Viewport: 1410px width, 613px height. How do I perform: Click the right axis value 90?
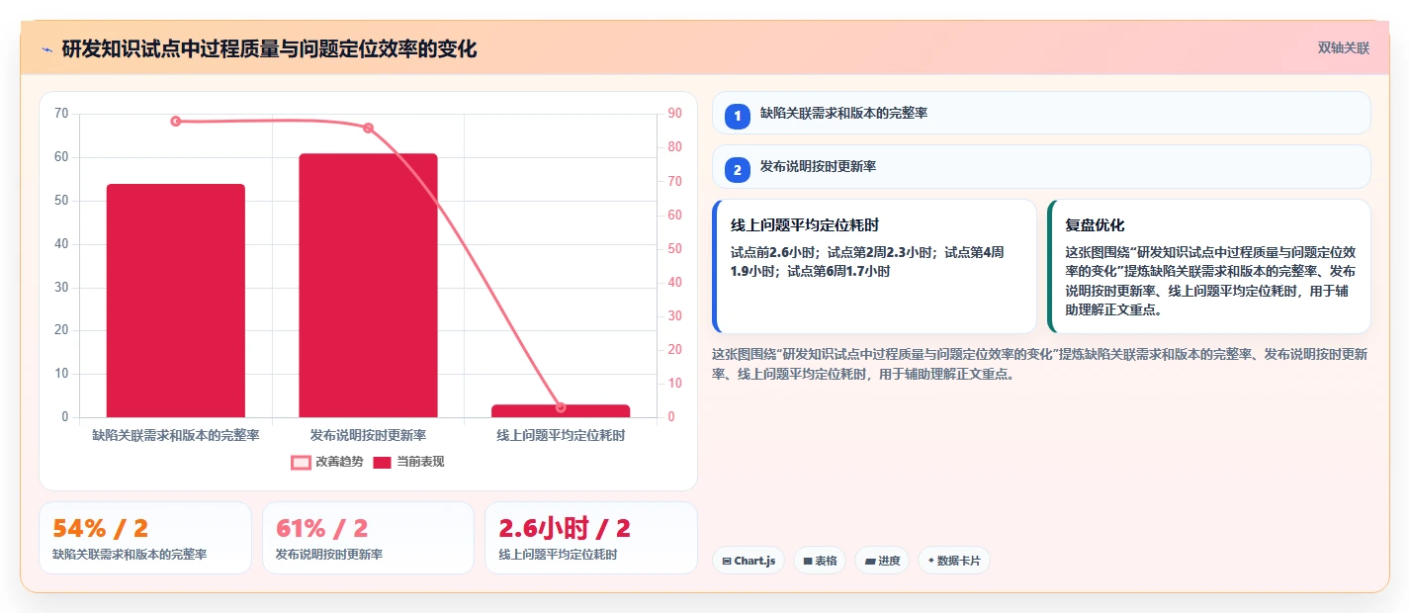pos(675,114)
